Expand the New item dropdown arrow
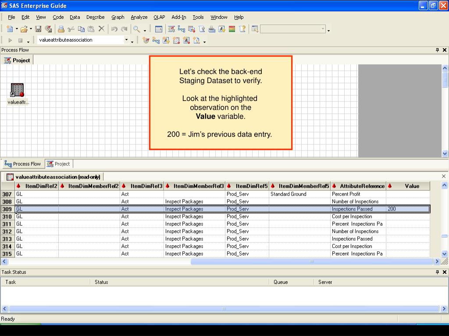 click(17, 29)
